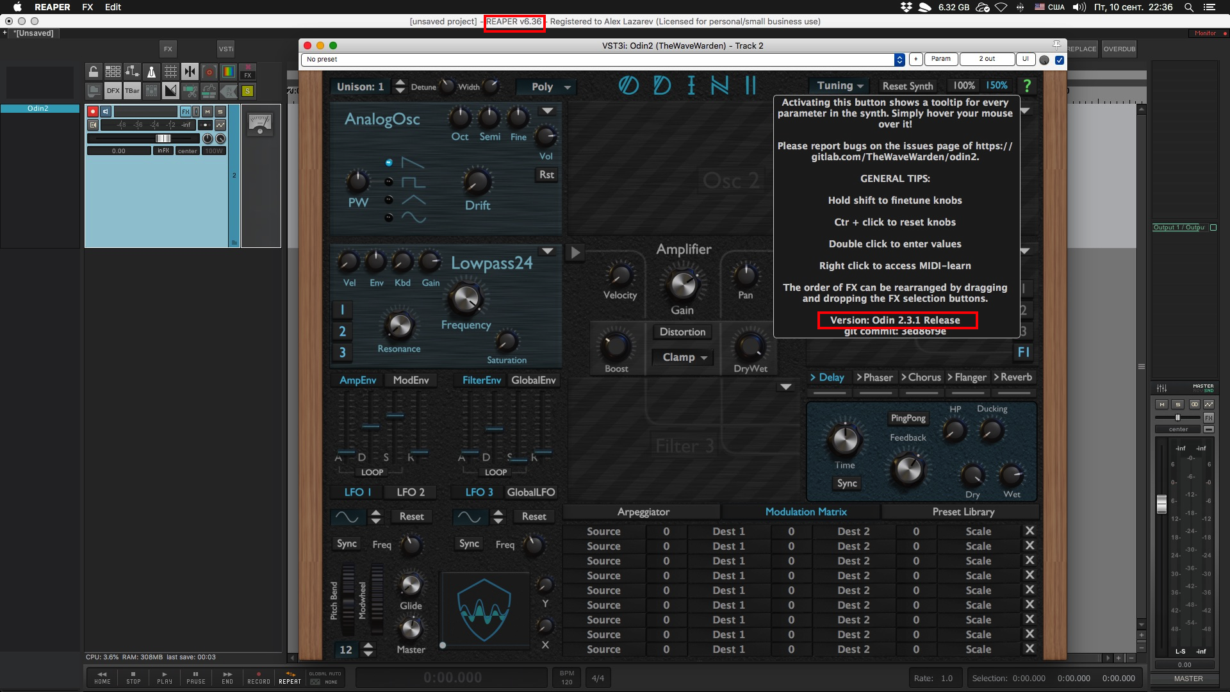Click track envelope automation icon
This screenshot has height=692, width=1230.
click(x=220, y=125)
